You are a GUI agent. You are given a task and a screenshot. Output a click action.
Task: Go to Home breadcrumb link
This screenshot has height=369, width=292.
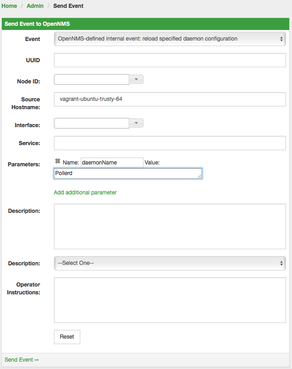[9, 6]
